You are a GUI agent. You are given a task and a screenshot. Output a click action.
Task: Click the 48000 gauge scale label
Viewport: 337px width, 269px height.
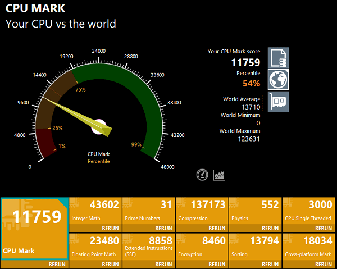(x=167, y=167)
